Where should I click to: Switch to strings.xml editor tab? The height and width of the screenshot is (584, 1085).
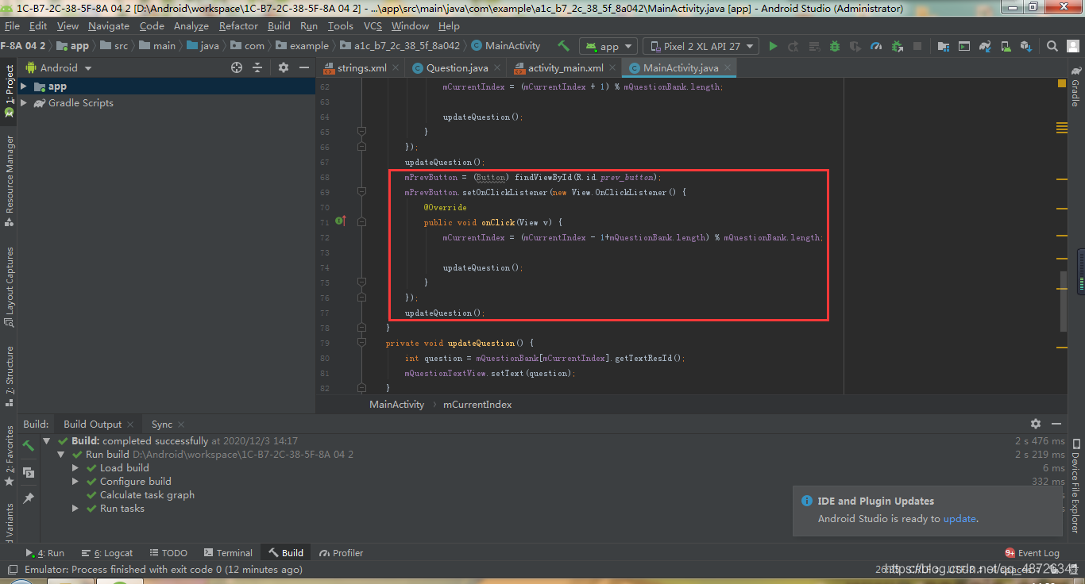[361, 67]
